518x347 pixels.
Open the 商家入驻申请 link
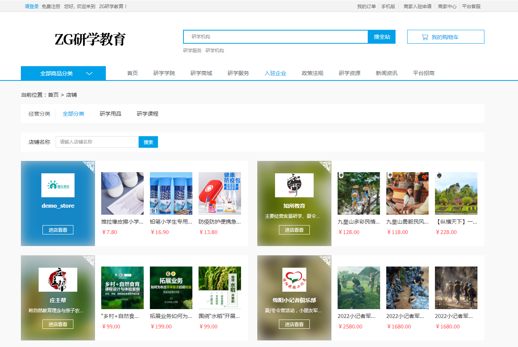(x=417, y=6)
